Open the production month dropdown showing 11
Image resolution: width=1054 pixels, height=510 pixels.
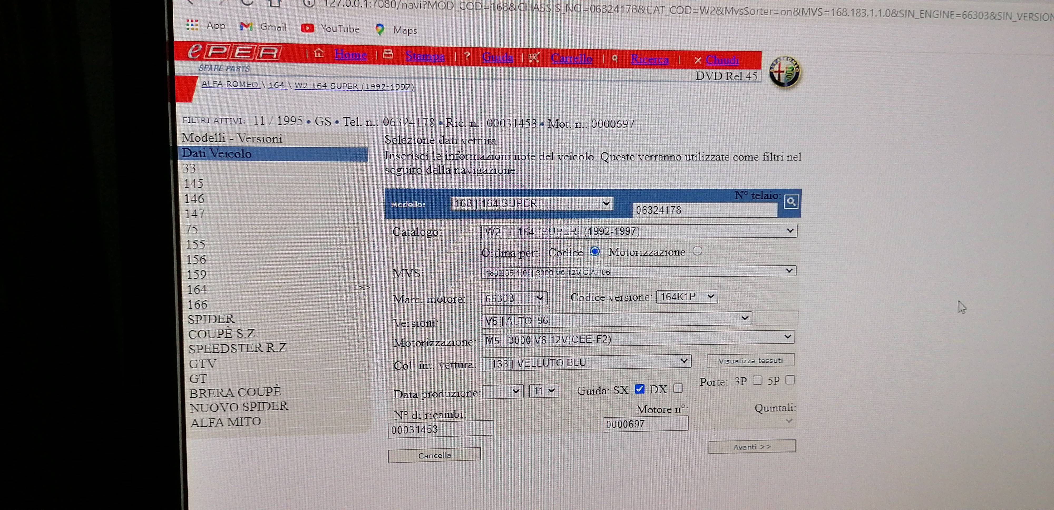pyautogui.click(x=544, y=391)
